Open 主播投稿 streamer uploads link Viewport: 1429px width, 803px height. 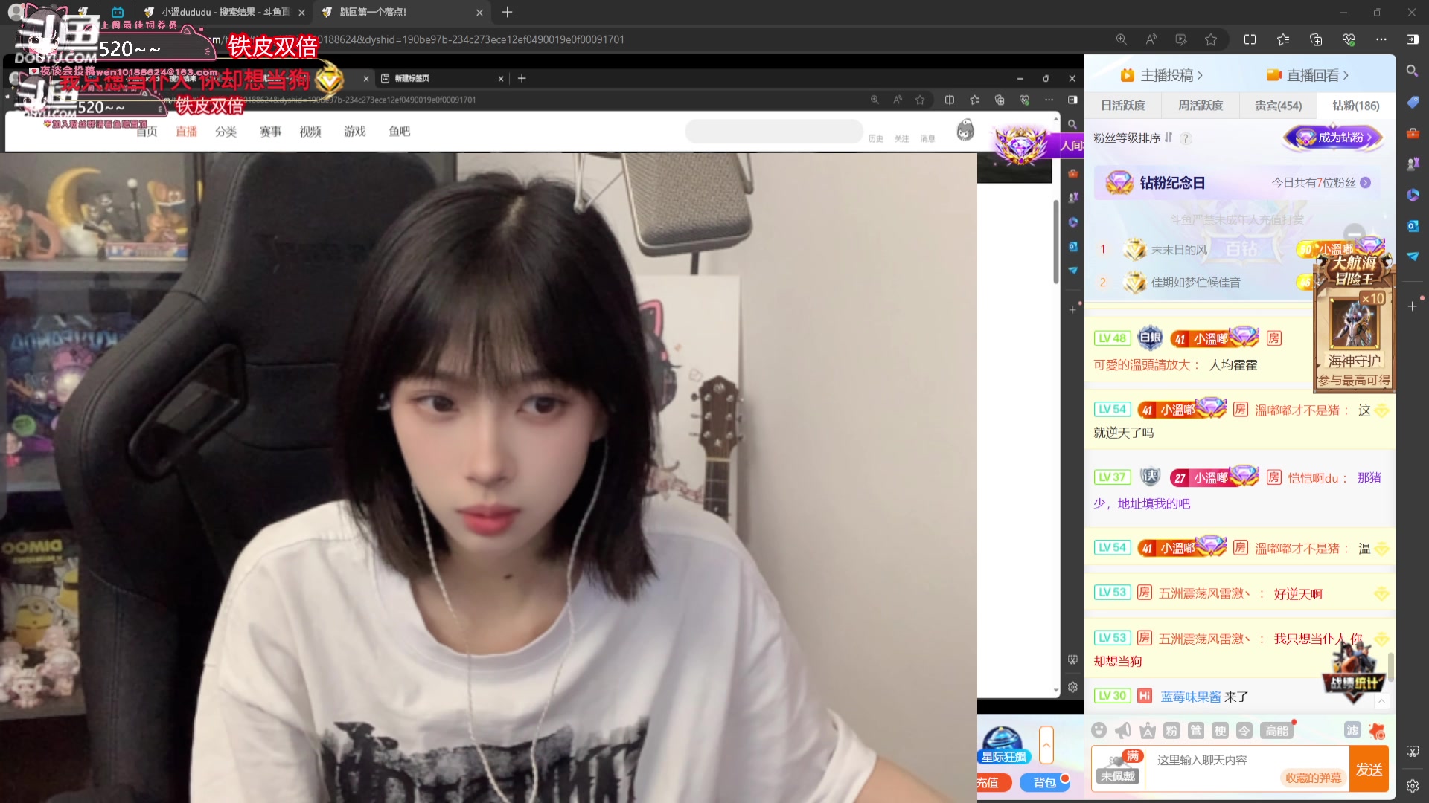pos(1162,75)
